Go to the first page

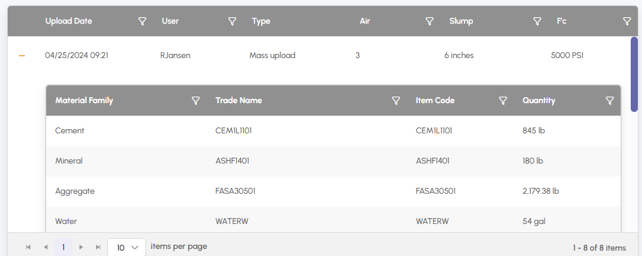28,247
